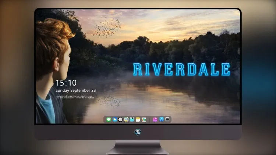This screenshot has width=276, height=155.
Task: Click the small tagline under the date
Action: (x=75, y=97)
